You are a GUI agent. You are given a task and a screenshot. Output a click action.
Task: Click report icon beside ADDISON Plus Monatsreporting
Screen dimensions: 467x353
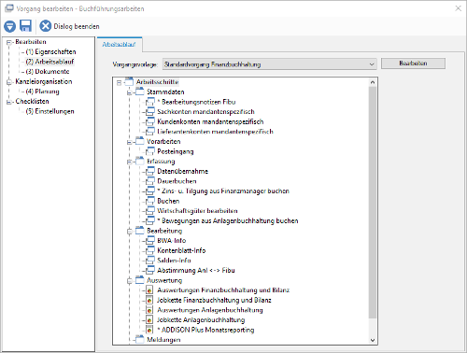click(x=149, y=330)
